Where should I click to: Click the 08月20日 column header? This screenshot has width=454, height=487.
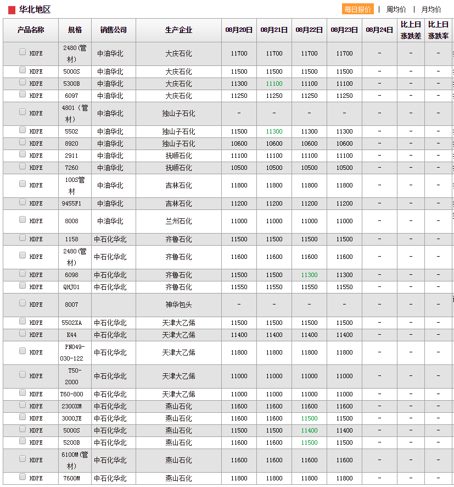click(x=239, y=30)
